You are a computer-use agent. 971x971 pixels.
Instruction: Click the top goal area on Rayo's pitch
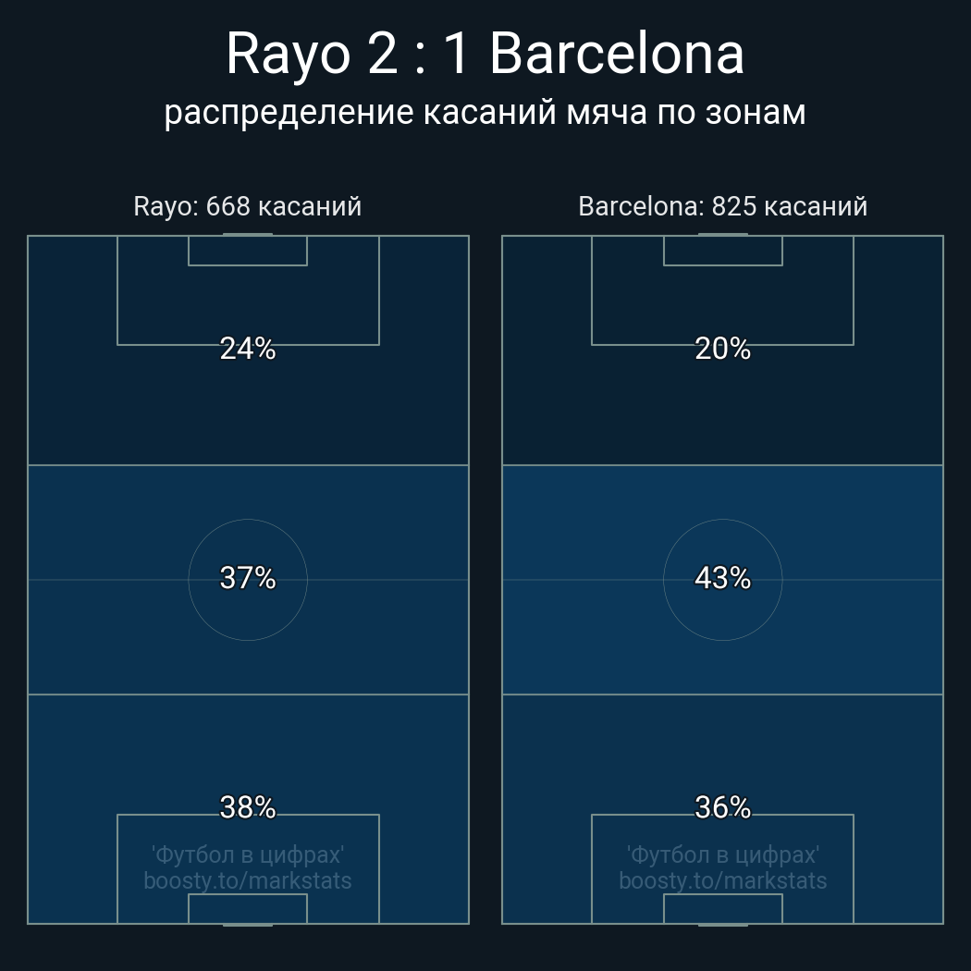[x=248, y=251]
